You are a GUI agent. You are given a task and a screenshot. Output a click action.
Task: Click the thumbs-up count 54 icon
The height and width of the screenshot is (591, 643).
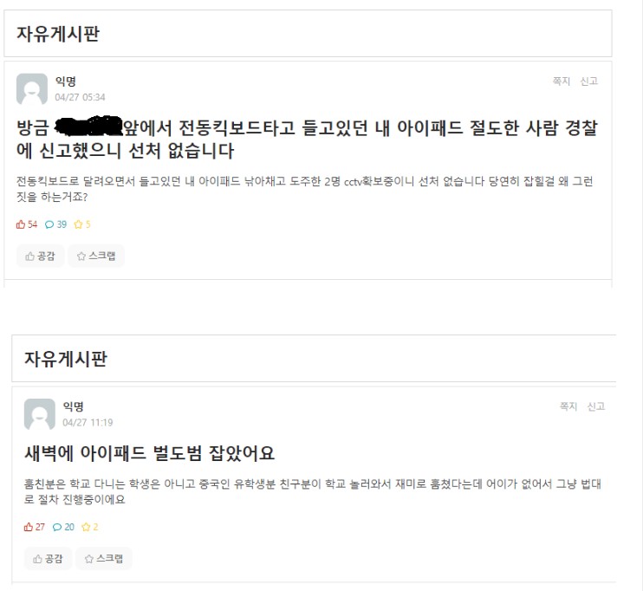pos(21,224)
